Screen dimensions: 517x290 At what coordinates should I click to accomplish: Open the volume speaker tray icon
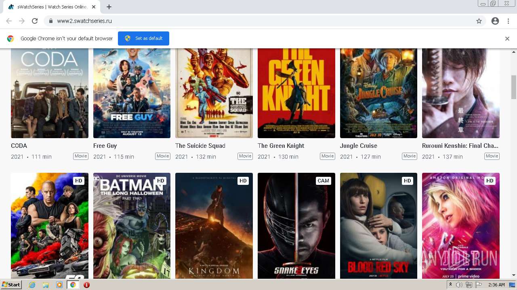(x=459, y=285)
